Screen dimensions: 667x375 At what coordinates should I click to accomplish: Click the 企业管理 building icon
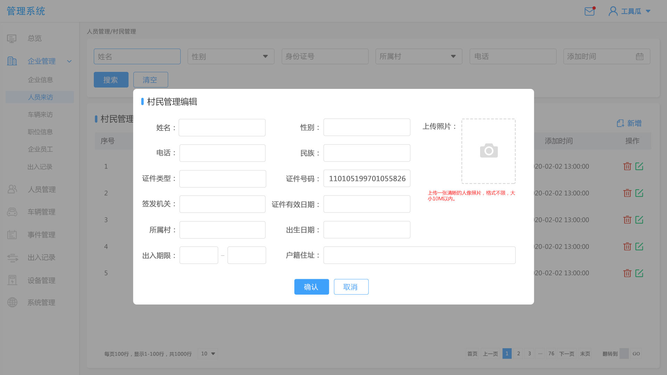12,61
